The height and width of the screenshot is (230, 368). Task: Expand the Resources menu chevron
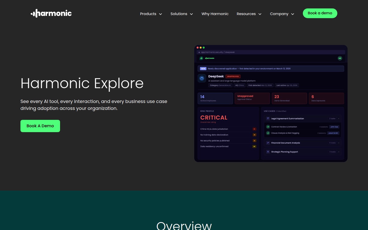[260, 14]
